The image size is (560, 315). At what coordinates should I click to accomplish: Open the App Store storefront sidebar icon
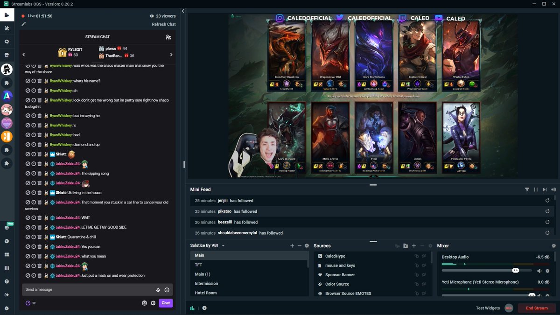click(7, 55)
